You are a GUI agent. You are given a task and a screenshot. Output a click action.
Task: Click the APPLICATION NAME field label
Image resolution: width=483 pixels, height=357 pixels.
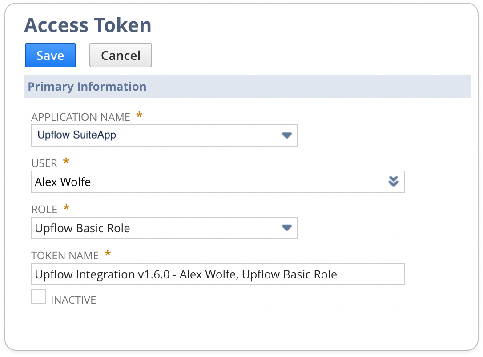point(80,117)
